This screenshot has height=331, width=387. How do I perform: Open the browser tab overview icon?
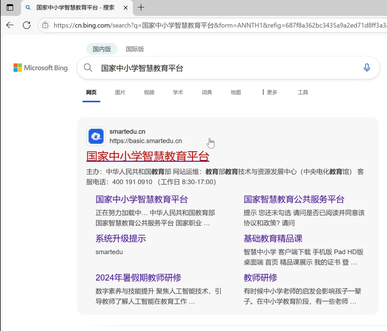10,7
